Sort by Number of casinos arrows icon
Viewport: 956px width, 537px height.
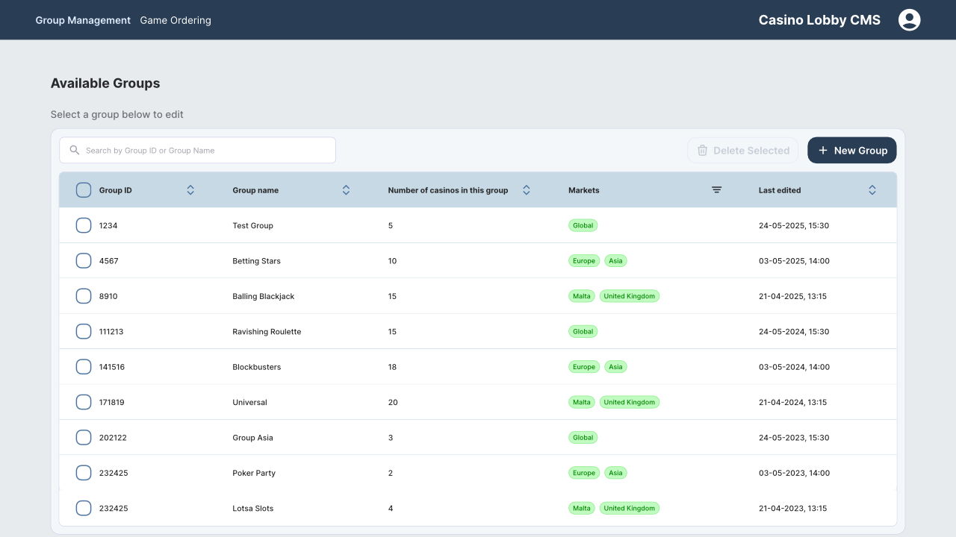[526, 190]
